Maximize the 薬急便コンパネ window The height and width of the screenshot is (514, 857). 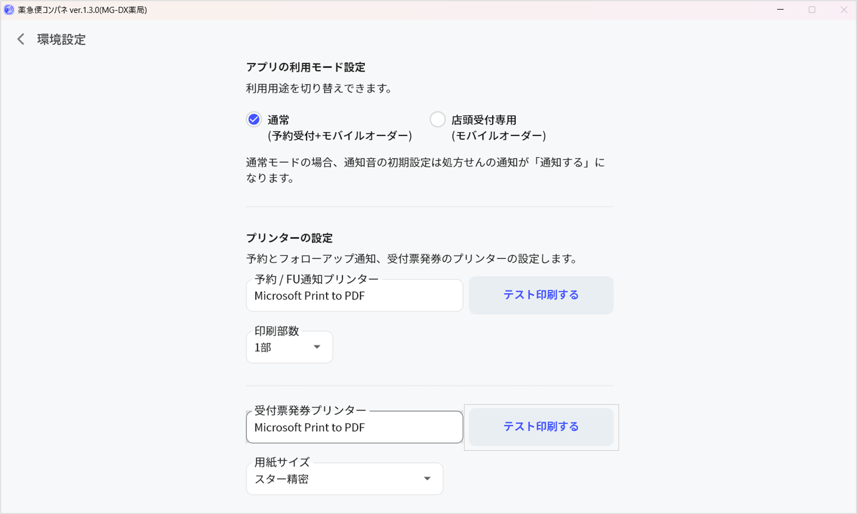click(812, 10)
